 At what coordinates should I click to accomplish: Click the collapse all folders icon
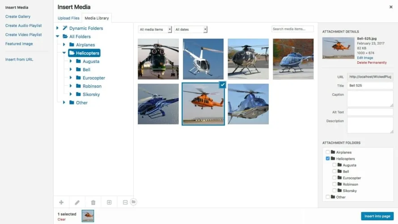tap(125, 202)
